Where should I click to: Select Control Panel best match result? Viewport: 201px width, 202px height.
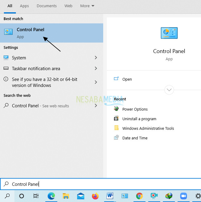click(51, 33)
